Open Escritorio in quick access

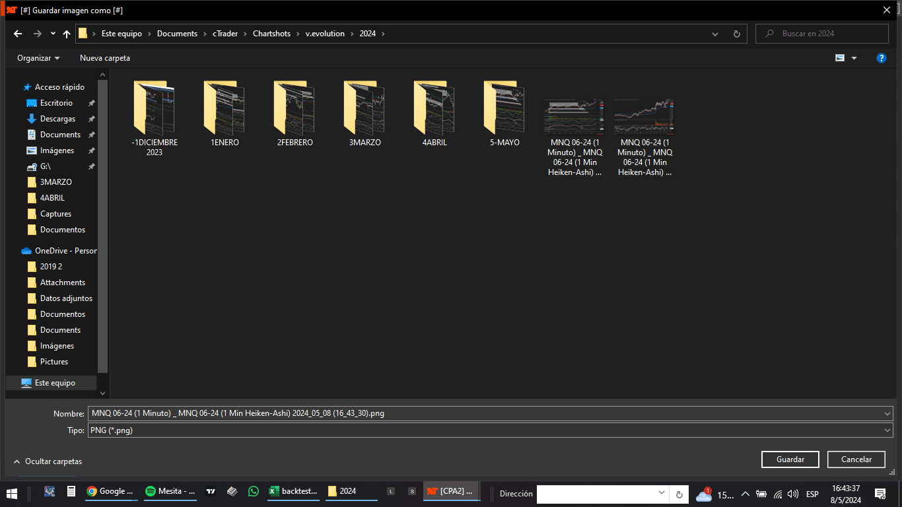56,103
